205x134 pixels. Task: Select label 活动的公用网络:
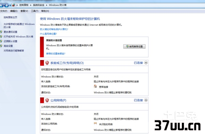(49, 124)
